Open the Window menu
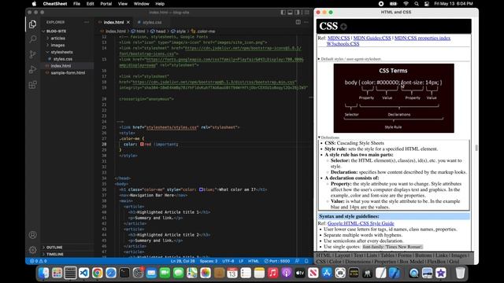 (141, 4)
